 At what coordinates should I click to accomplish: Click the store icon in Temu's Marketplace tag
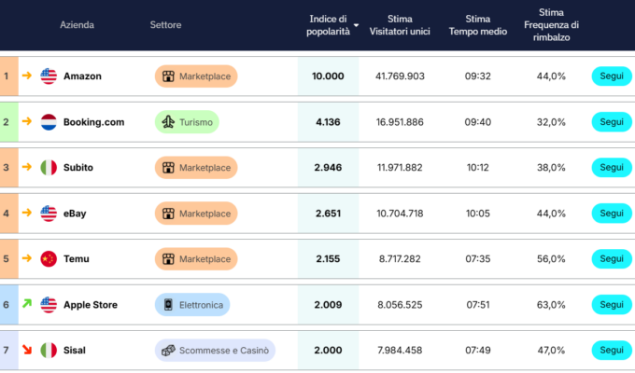[x=168, y=259]
